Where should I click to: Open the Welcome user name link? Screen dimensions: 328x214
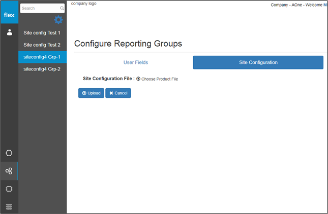[324, 5]
